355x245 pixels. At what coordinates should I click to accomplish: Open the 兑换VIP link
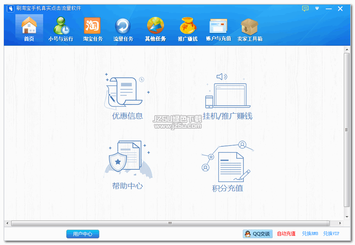[331, 234]
